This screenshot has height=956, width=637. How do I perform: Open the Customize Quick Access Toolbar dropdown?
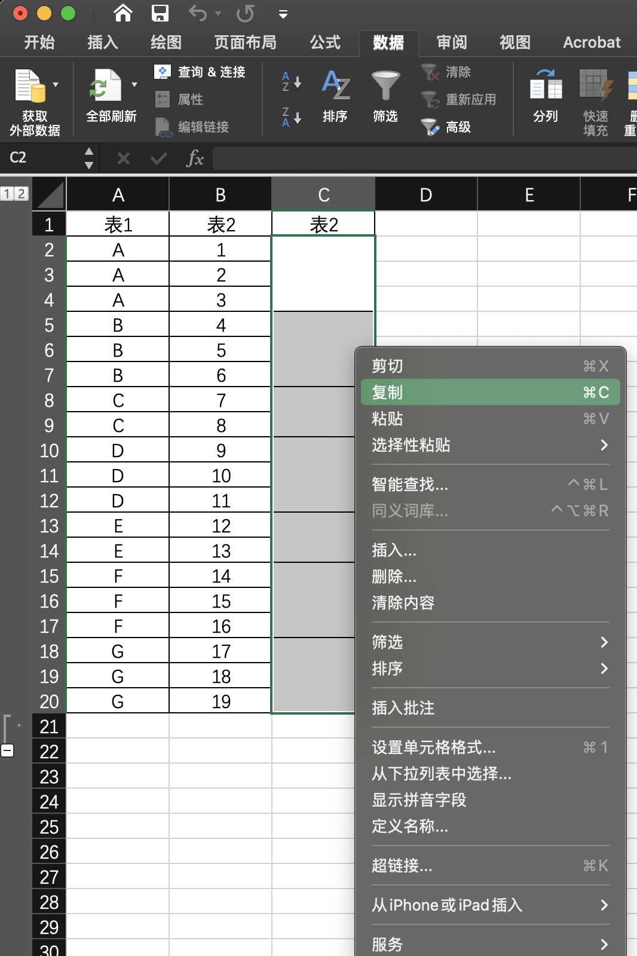coord(283,14)
